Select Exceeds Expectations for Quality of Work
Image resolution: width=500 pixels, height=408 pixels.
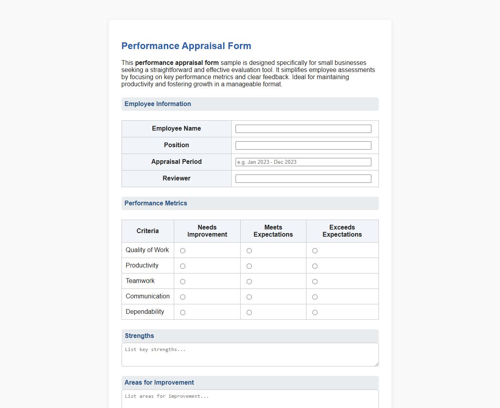[315, 250]
